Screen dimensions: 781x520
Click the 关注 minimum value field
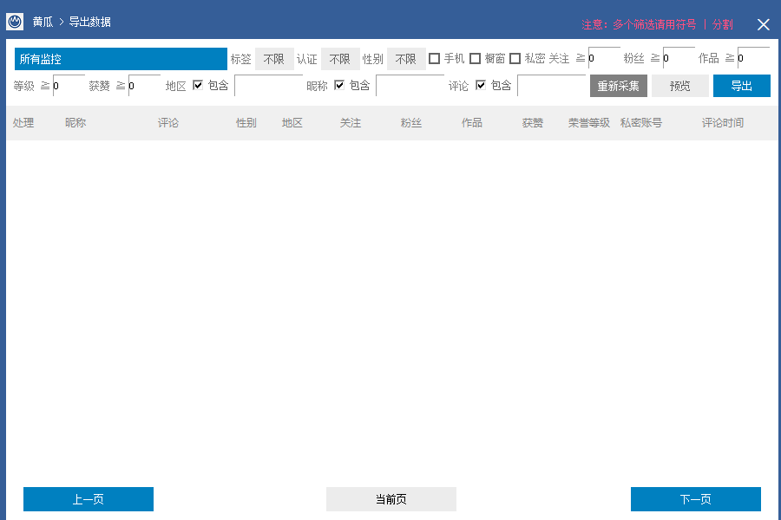[604, 59]
